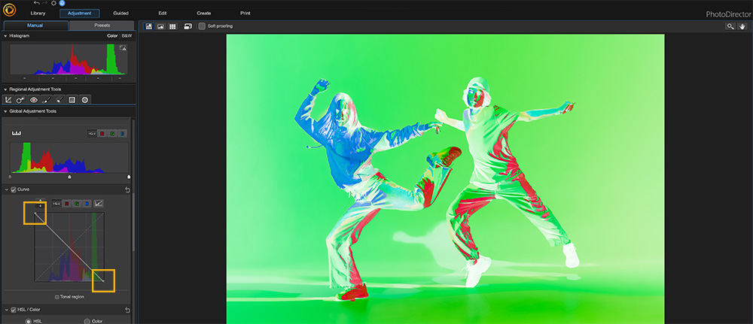Collapse the Global Adjustment Tools section
This screenshot has height=324, width=753.
click(5, 111)
